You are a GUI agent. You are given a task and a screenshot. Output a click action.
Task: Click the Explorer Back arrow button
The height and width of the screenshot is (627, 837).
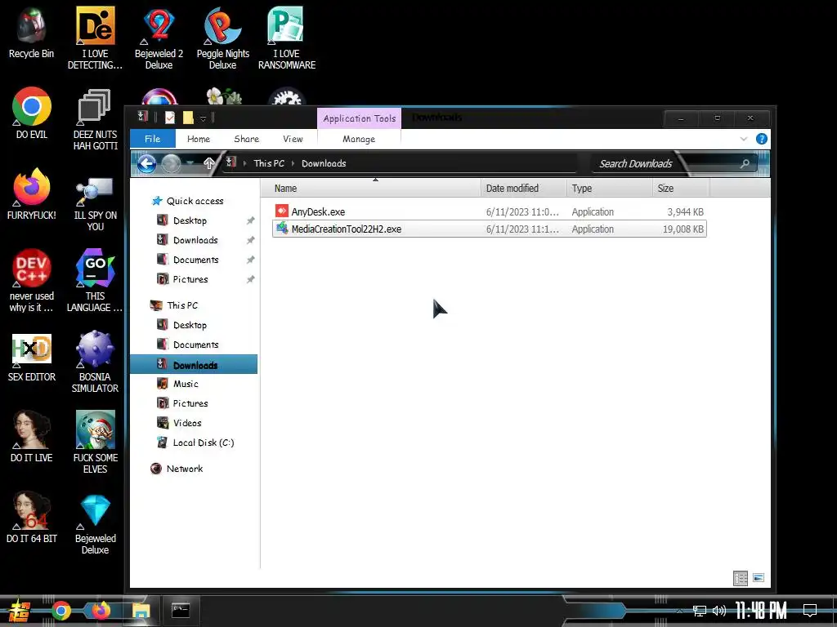147,163
